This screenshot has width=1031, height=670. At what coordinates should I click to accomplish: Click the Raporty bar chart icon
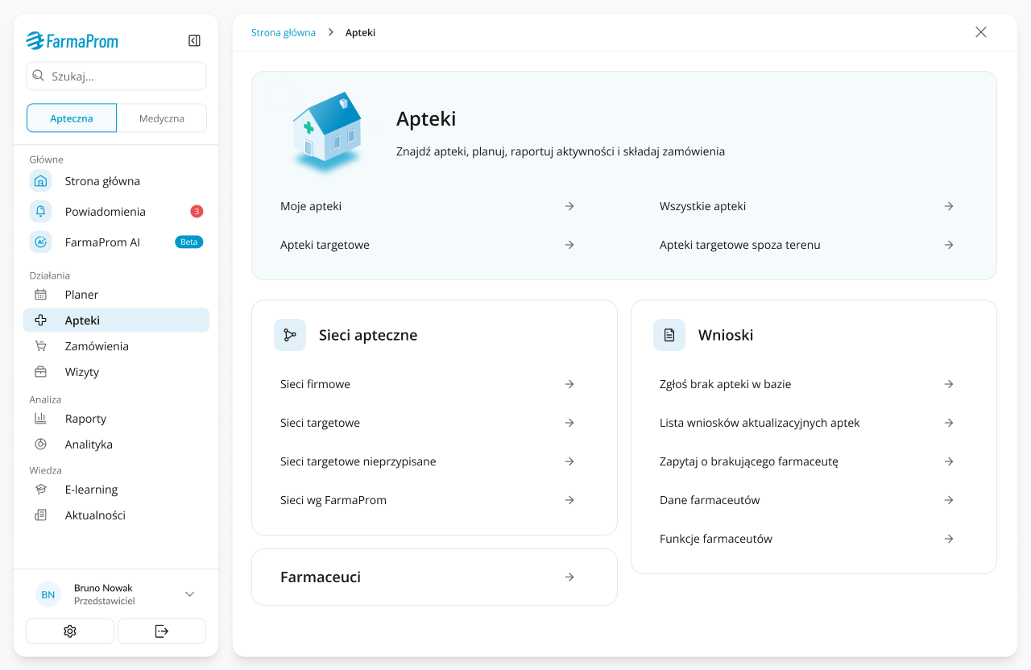pos(40,419)
